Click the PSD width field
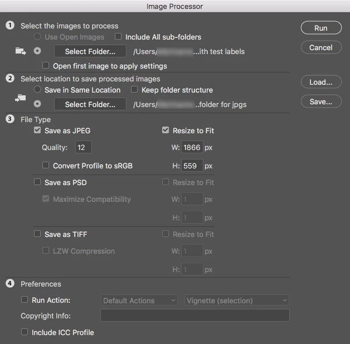This screenshot has height=344, width=350. pos(192,199)
